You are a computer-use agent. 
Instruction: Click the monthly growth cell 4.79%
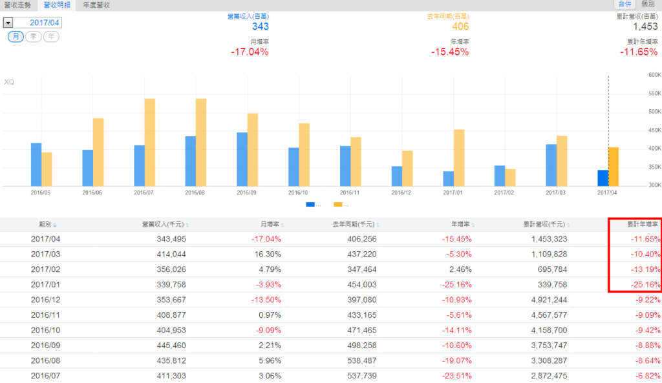click(x=270, y=269)
